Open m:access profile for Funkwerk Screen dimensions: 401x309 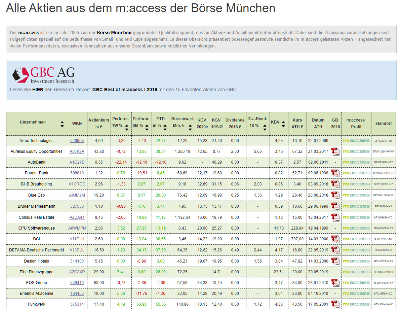(x=356, y=304)
